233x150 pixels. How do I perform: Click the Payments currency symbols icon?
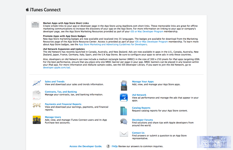click(x=37, y=105)
